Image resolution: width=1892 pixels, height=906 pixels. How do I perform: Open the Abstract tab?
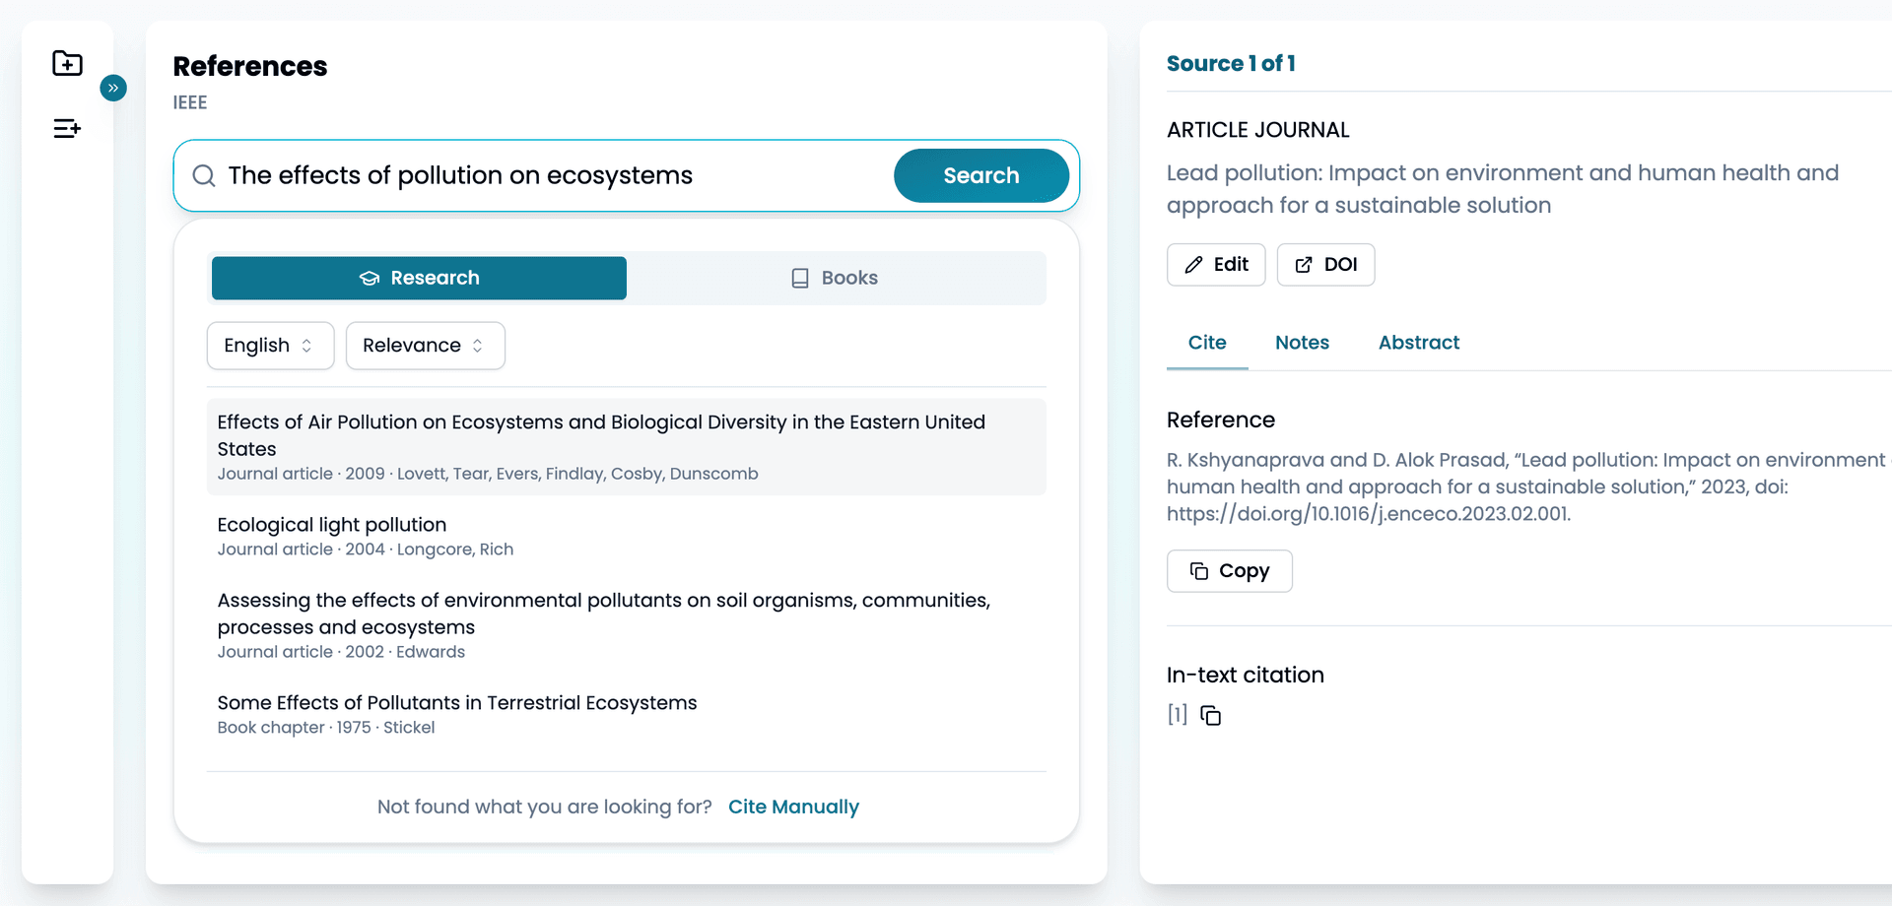pyautogui.click(x=1418, y=343)
